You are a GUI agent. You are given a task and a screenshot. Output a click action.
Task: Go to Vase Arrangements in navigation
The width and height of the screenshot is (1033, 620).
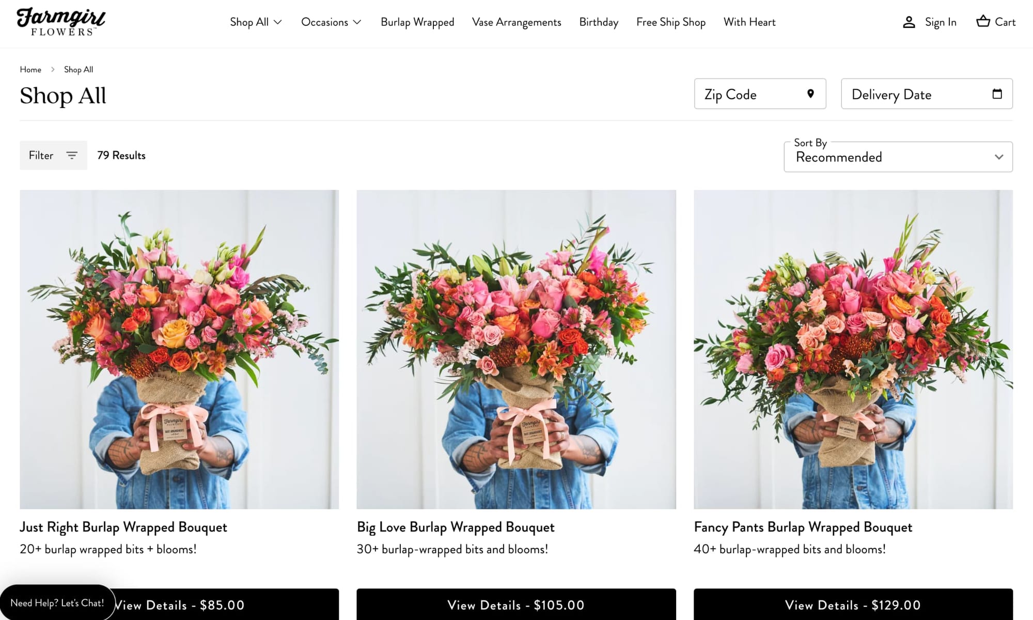516,22
